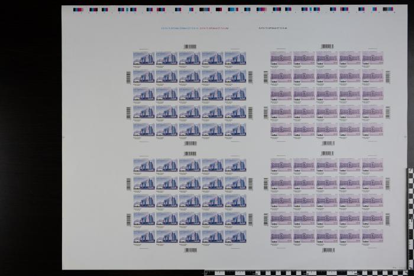The image size is (414, 276).
Task: Click the barcode above the upper purple stamp pane
Action: pyautogui.click(x=327, y=47)
